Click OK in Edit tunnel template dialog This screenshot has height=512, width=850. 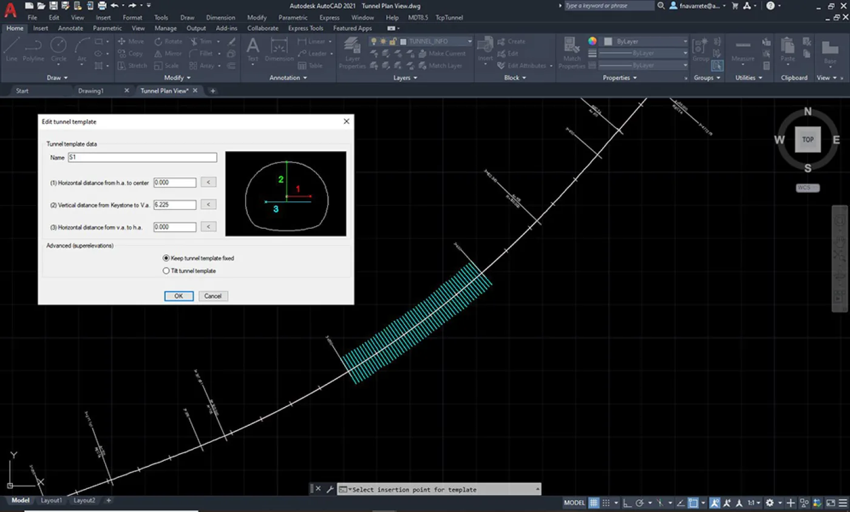point(178,296)
